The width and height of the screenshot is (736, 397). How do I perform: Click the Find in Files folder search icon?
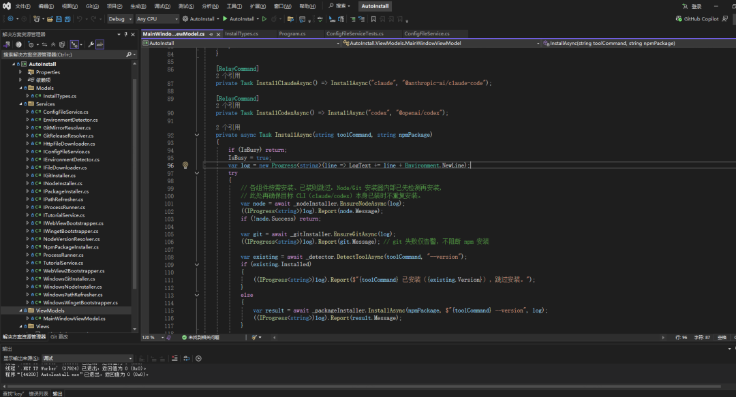click(290, 19)
